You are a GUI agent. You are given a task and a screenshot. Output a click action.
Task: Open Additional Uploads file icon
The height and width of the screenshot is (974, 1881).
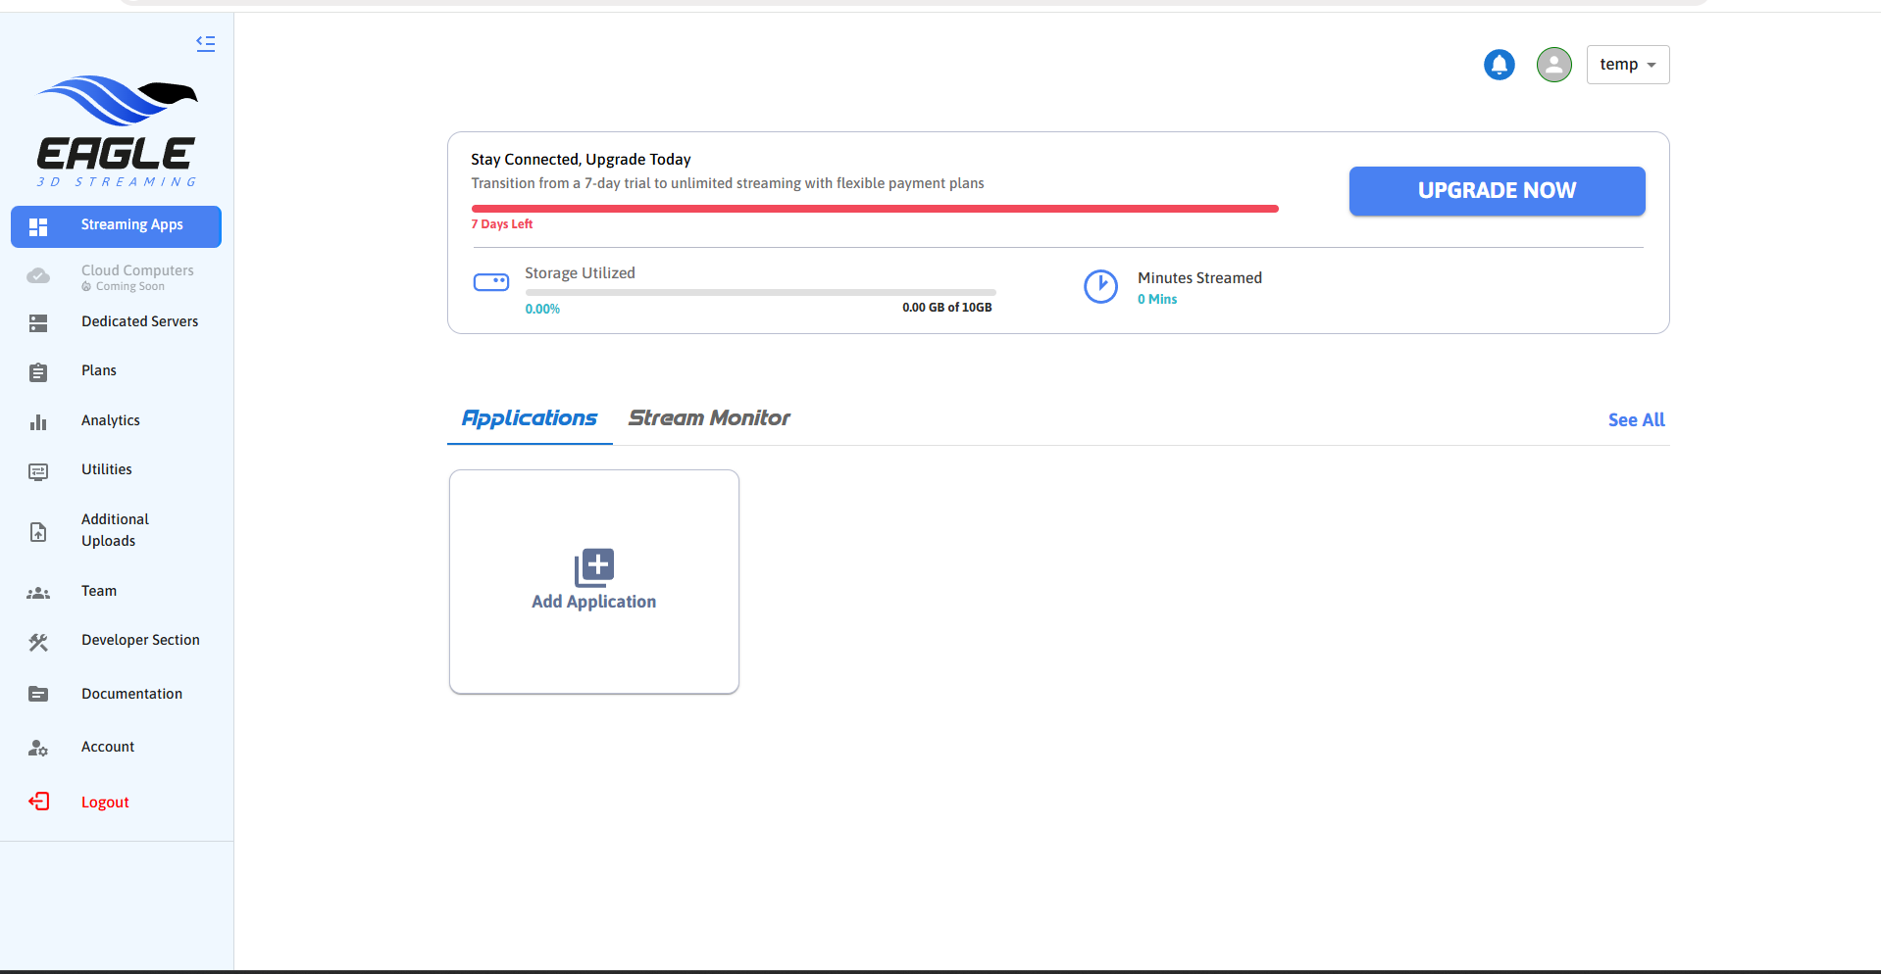pyautogui.click(x=38, y=532)
